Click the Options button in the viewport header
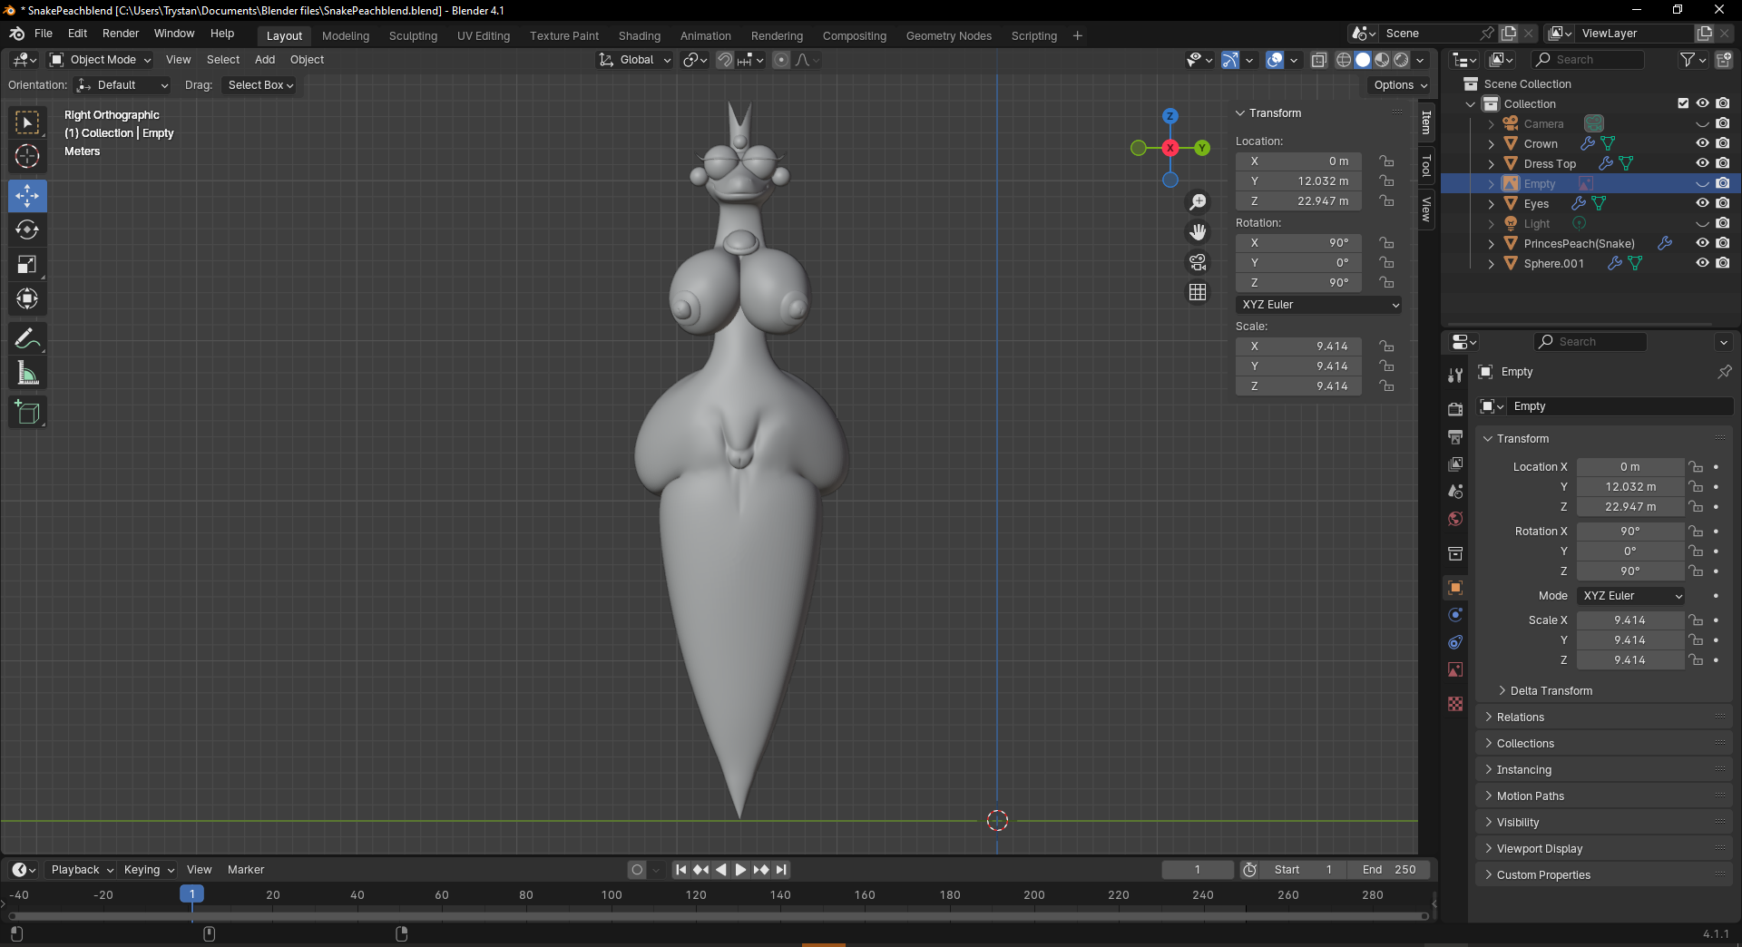 click(x=1400, y=85)
